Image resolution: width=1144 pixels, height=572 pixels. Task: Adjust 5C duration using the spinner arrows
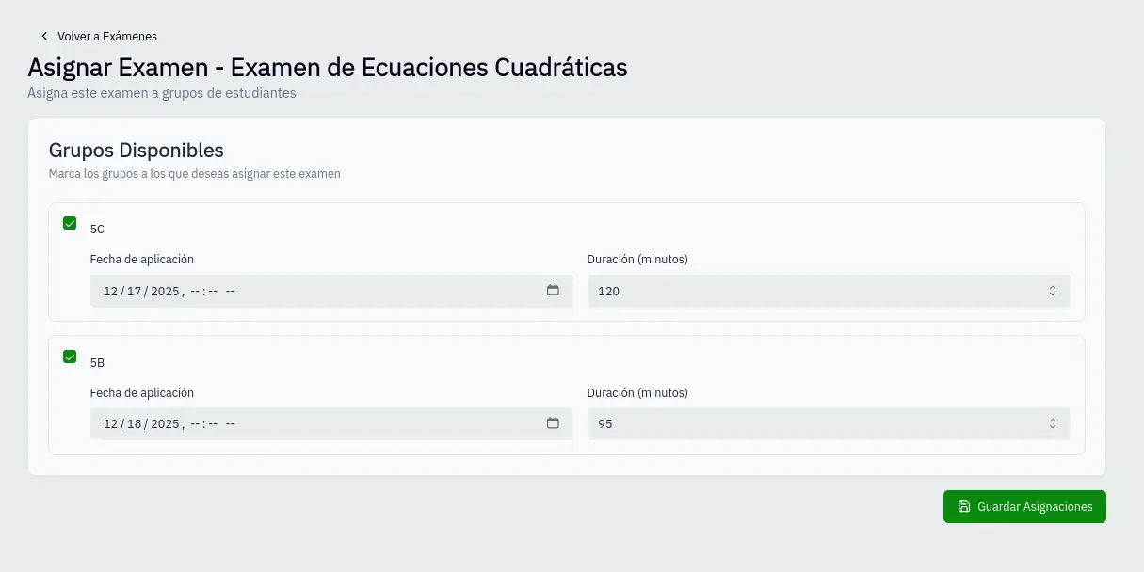[x=1053, y=292]
